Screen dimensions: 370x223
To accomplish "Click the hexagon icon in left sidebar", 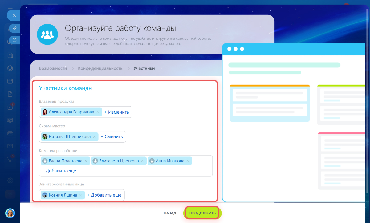I will (10, 68).
